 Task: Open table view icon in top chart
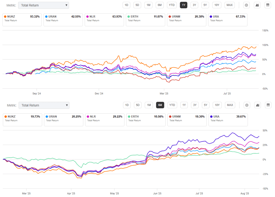click(x=268, y=5)
